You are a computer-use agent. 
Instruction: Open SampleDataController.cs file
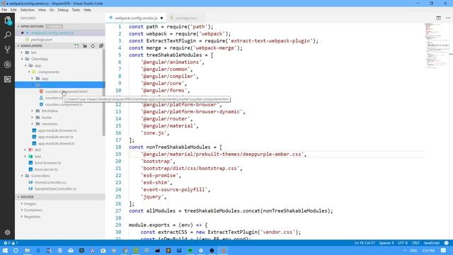click(x=55, y=189)
